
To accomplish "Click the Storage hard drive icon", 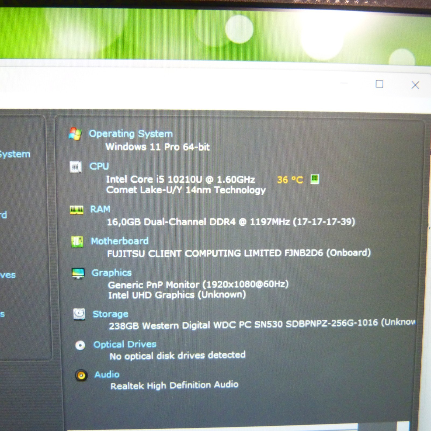I will (79, 314).
